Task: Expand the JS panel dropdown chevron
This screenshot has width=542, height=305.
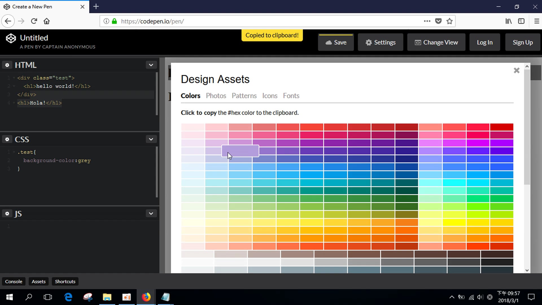Action: (151, 214)
